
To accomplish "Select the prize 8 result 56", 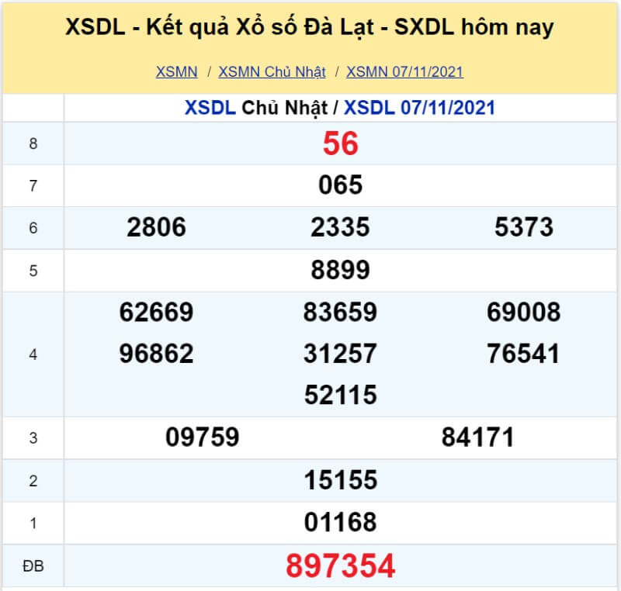I will pos(341,143).
